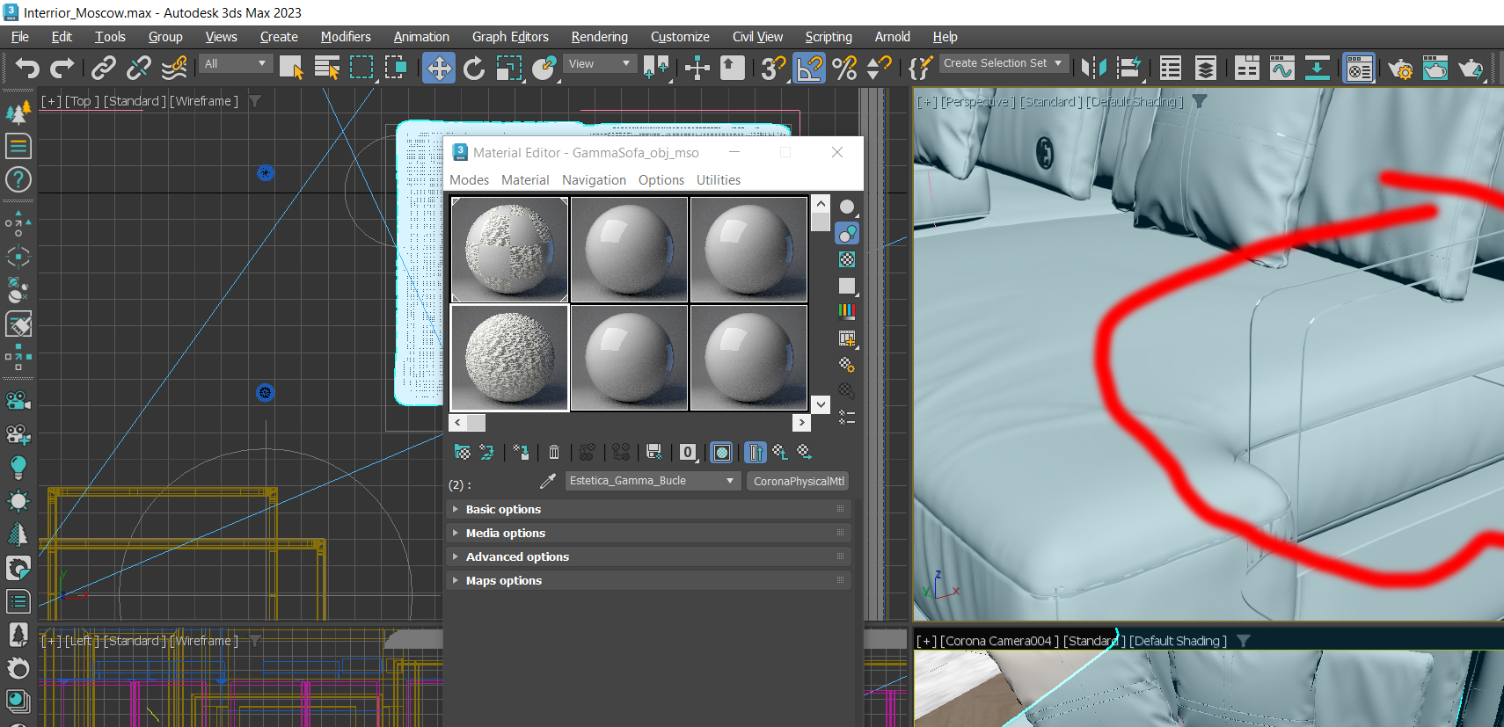
Task: Open Create Selection Set dropdown
Action: click(1058, 63)
